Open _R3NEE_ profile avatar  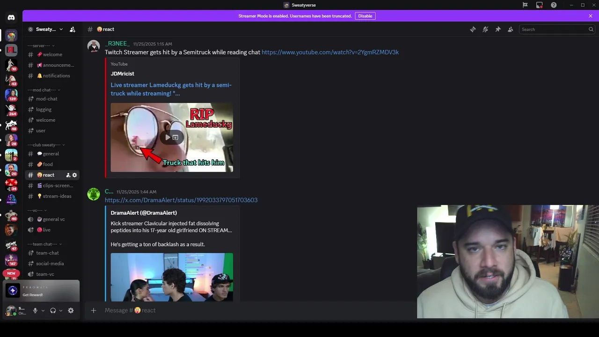pos(94,47)
